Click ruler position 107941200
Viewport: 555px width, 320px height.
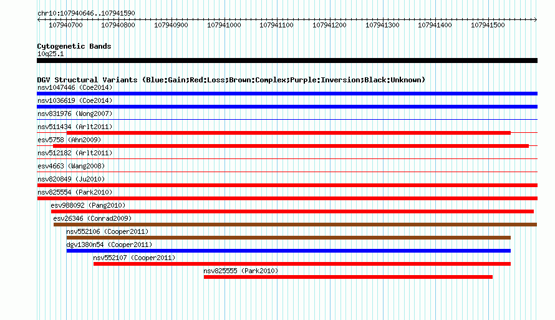coord(329,25)
